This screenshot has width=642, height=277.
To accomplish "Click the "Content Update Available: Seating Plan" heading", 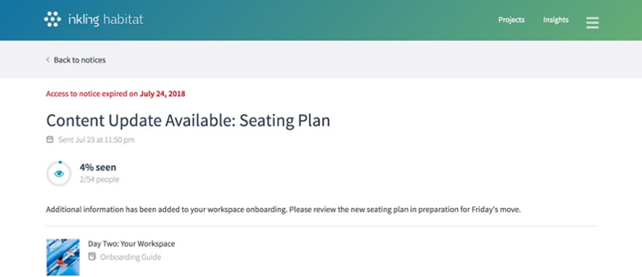I will coord(188,120).
